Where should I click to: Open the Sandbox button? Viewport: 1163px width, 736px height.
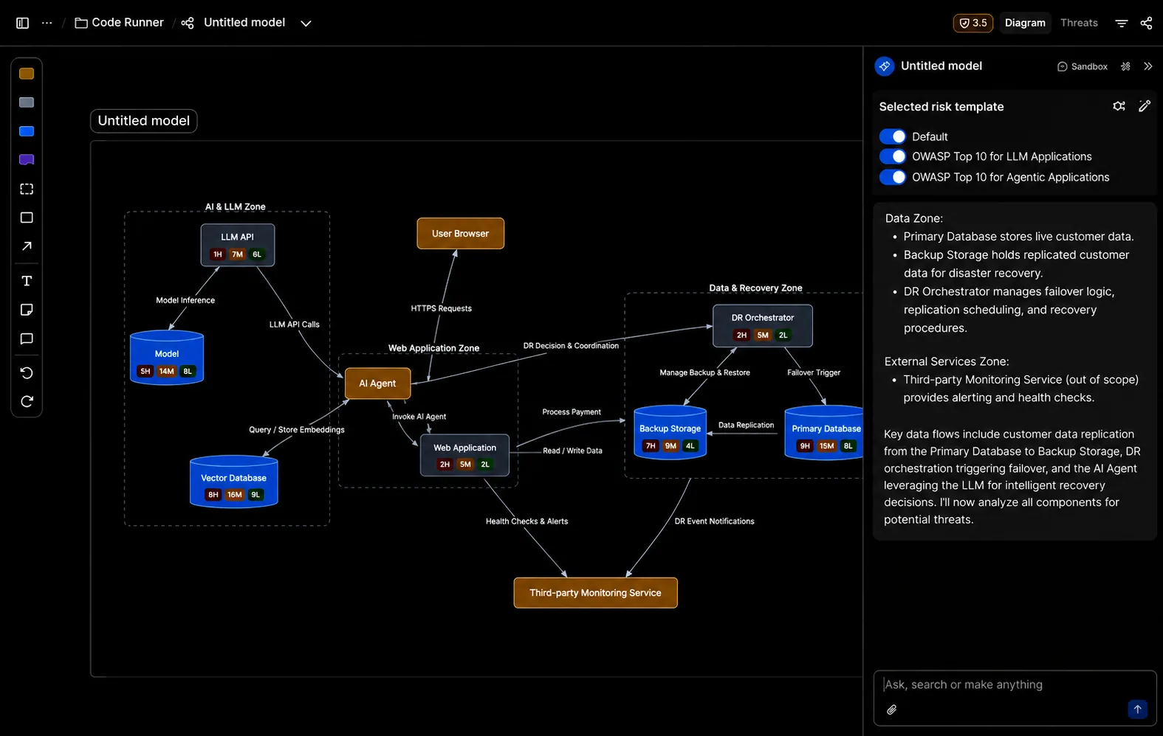(1083, 66)
